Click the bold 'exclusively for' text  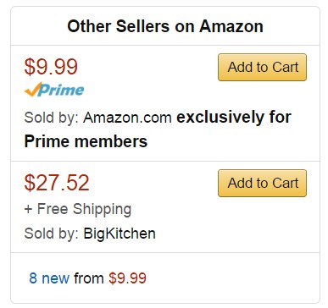234,117
